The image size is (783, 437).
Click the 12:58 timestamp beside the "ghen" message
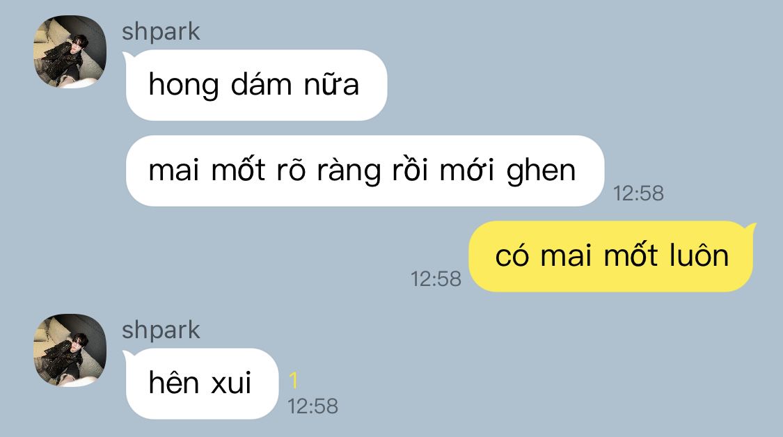(638, 193)
